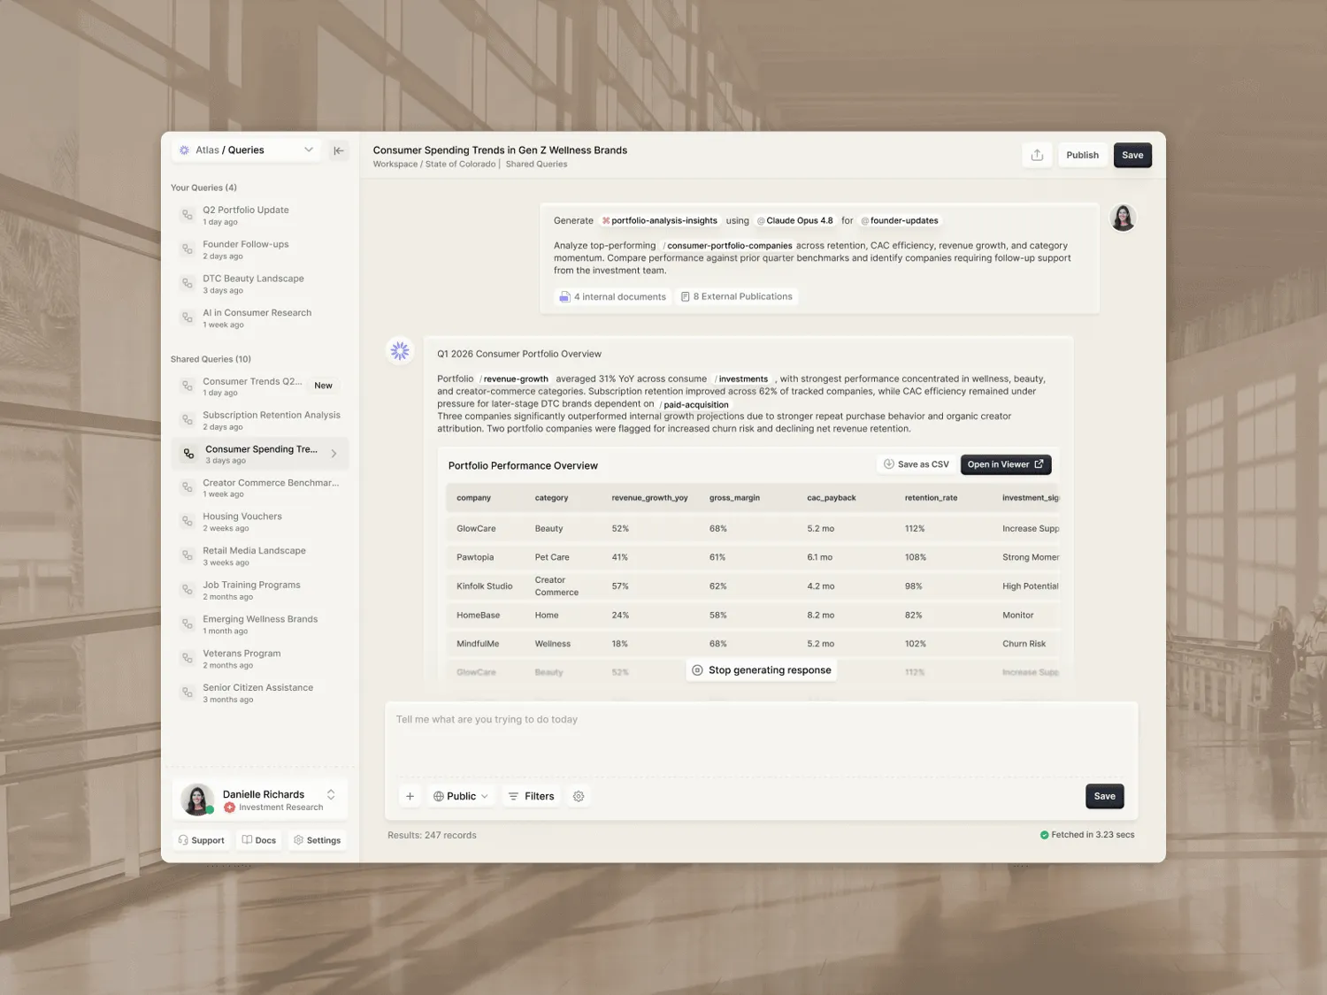This screenshot has height=995, width=1327.
Task: Open Support link
Action: pos(201,840)
